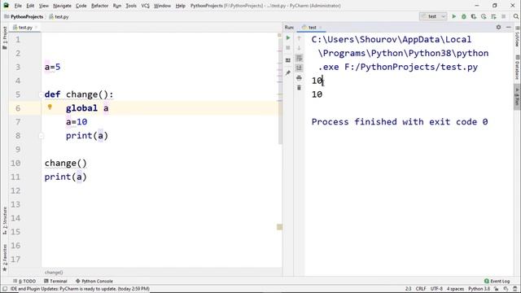521x293 pixels.
Task: Click Down the stack trace arrow
Action: tap(299, 48)
